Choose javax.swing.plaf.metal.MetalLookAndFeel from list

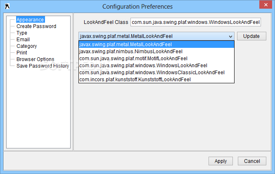pos(156,45)
